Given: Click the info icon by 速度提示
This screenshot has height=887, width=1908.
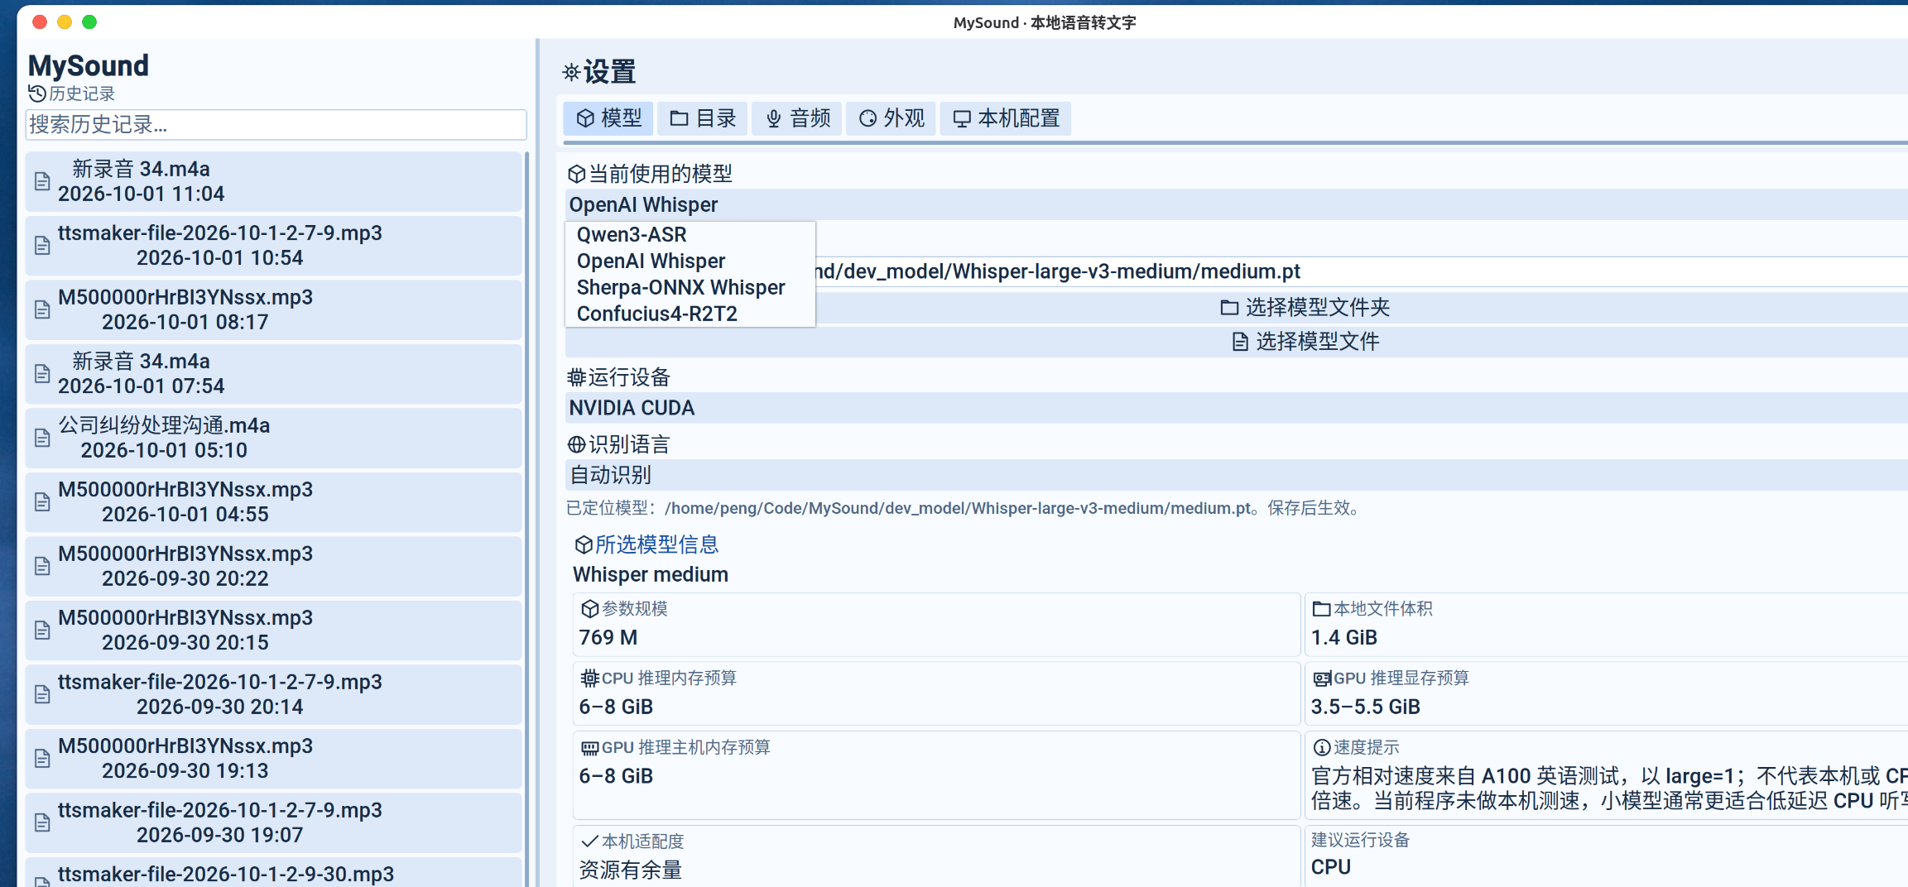Looking at the screenshot, I should tap(1322, 748).
